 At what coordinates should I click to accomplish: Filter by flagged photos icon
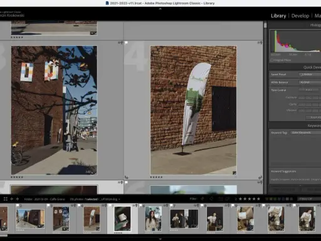(203, 199)
